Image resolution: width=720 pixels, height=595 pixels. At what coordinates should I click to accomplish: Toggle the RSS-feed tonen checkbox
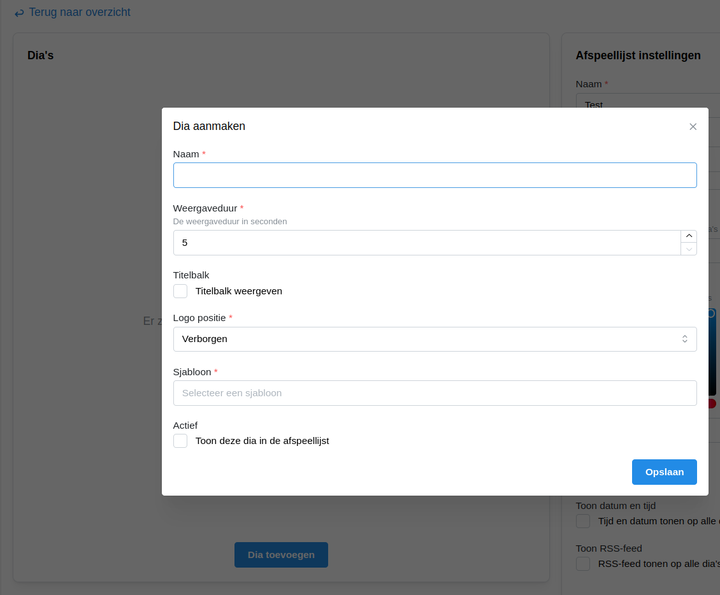[x=583, y=564]
